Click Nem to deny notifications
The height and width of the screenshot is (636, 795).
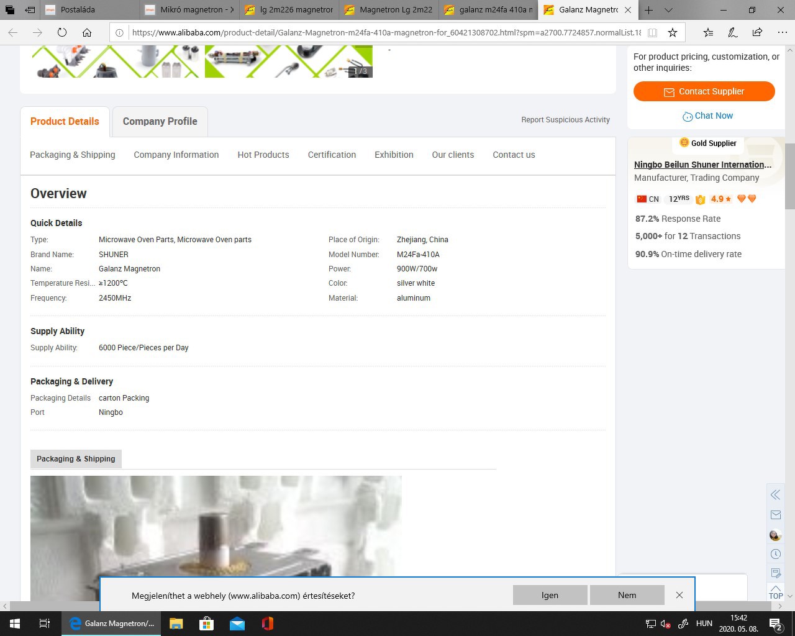click(x=627, y=595)
